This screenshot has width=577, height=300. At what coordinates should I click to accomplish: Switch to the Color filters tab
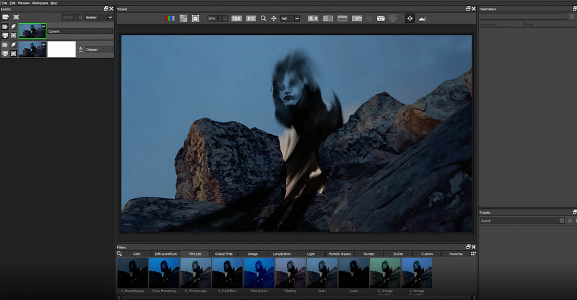point(136,254)
